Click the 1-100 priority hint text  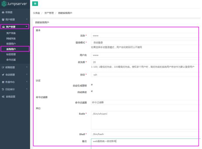pos(143,67)
